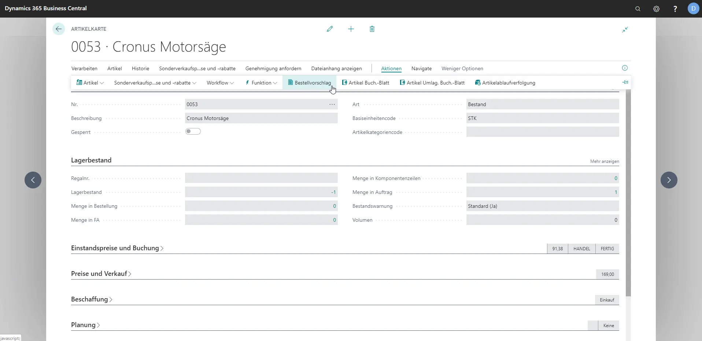
Task: Click the Bestandswarnung field Standard (Ja)
Action: coord(543,206)
